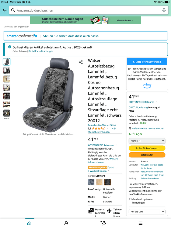Play the product video thumbnail

pyautogui.click(x=7, y=113)
